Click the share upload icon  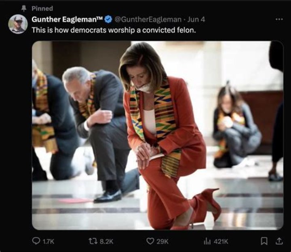click(278, 241)
